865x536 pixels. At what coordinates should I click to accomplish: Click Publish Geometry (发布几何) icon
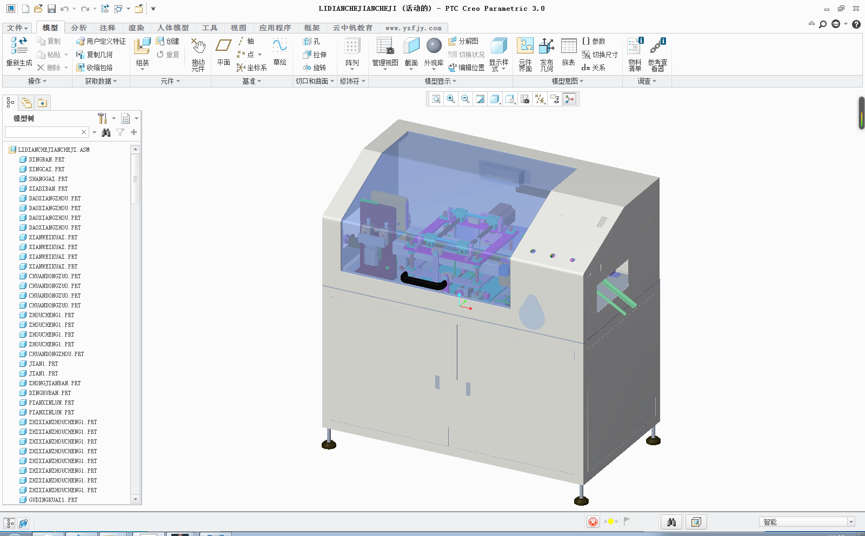[x=547, y=46]
